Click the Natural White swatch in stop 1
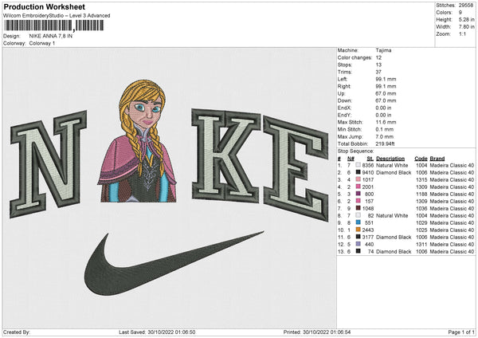478x338 pixels. tap(358, 165)
